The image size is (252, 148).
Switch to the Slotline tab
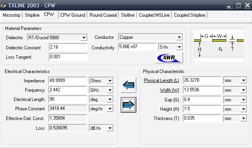point(128,15)
